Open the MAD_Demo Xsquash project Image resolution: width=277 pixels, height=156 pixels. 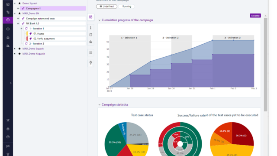click(34, 54)
